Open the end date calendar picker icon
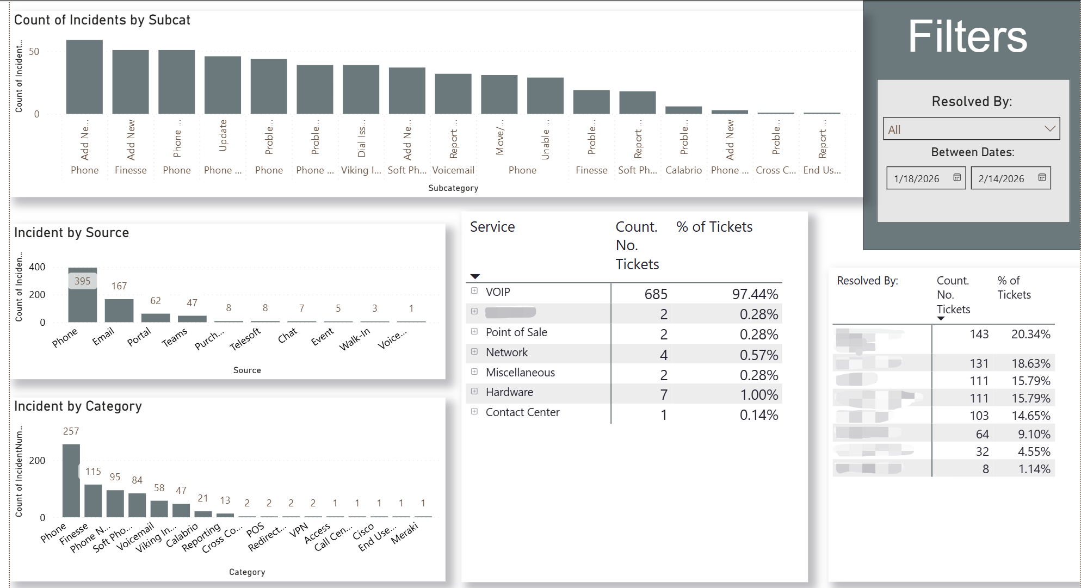 [1042, 178]
